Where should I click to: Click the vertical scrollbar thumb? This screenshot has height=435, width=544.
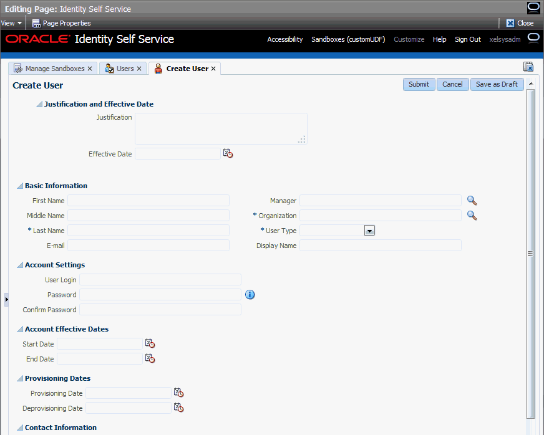coord(530,254)
